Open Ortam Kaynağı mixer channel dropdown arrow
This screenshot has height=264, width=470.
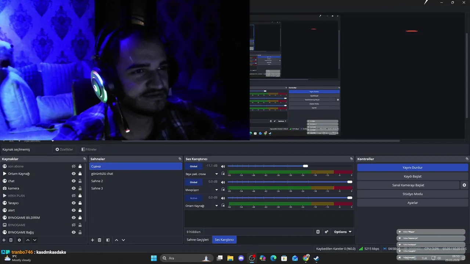coord(217,206)
